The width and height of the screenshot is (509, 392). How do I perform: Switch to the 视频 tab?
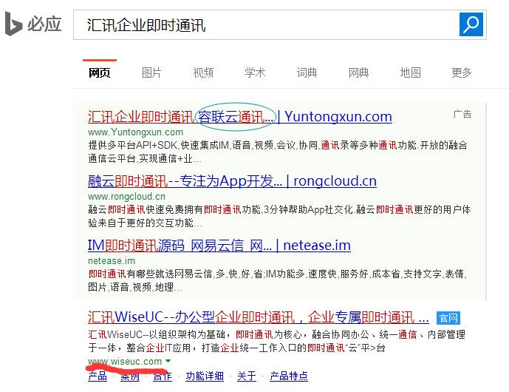[x=203, y=72]
